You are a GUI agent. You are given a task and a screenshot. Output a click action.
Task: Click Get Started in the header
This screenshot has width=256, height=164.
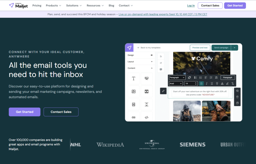coord(235,5)
